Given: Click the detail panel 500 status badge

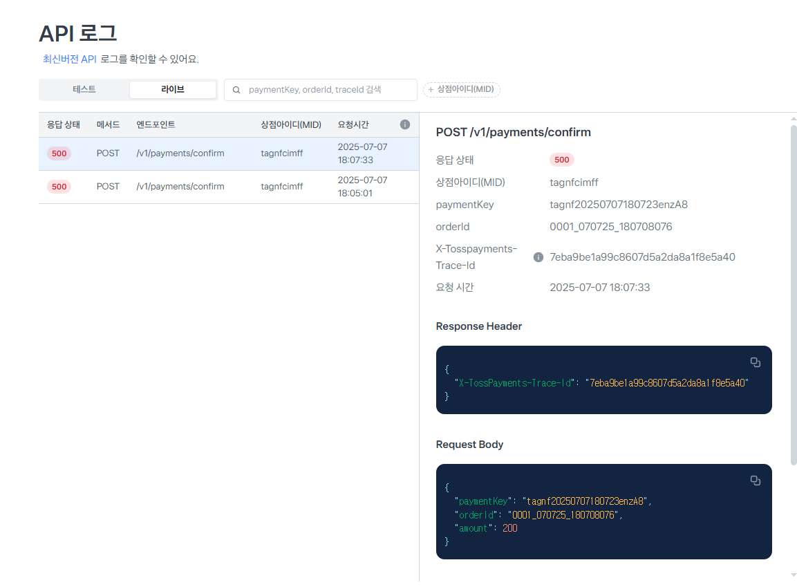Looking at the screenshot, I should (x=562, y=160).
